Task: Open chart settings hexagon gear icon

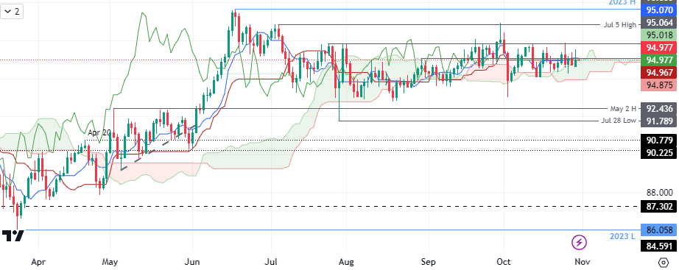Action: pos(663,262)
